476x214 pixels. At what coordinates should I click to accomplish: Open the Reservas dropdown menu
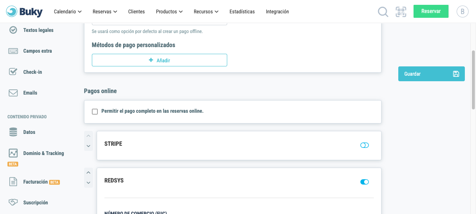[105, 11]
